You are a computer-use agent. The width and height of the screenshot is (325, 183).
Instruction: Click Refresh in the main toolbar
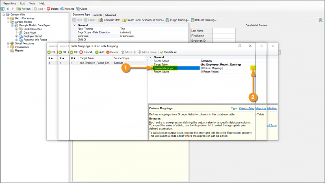pyautogui.click(x=24, y=9)
